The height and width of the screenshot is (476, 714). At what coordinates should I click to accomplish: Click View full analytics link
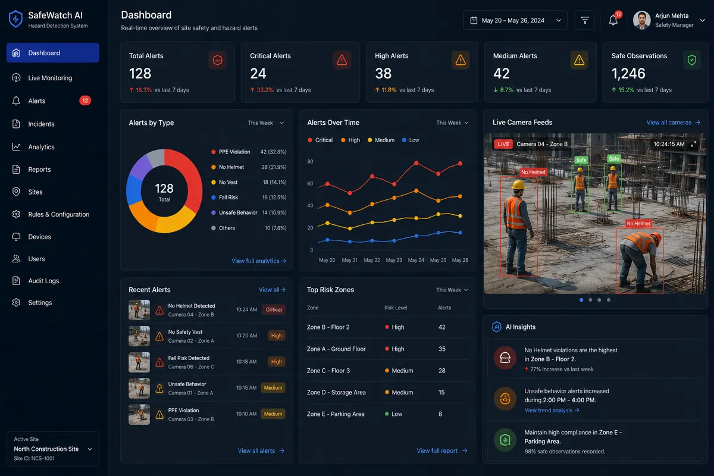point(259,261)
